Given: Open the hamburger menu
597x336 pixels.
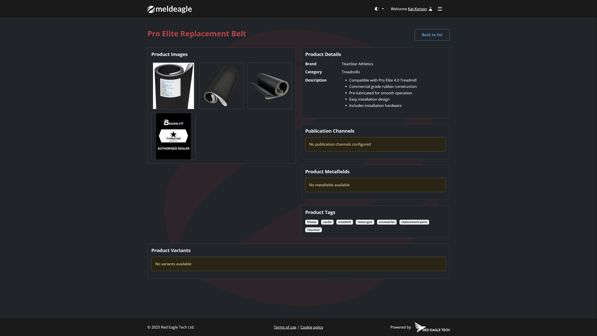Looking at the screenshot, I should tap(440, 9).
